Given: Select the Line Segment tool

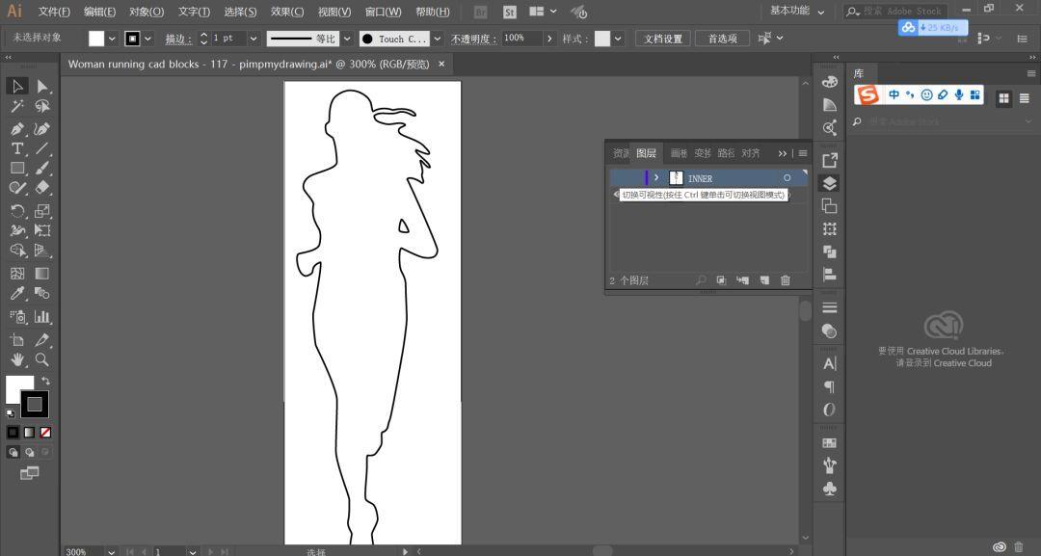Looking at the screenshot, I should (42, 148).
